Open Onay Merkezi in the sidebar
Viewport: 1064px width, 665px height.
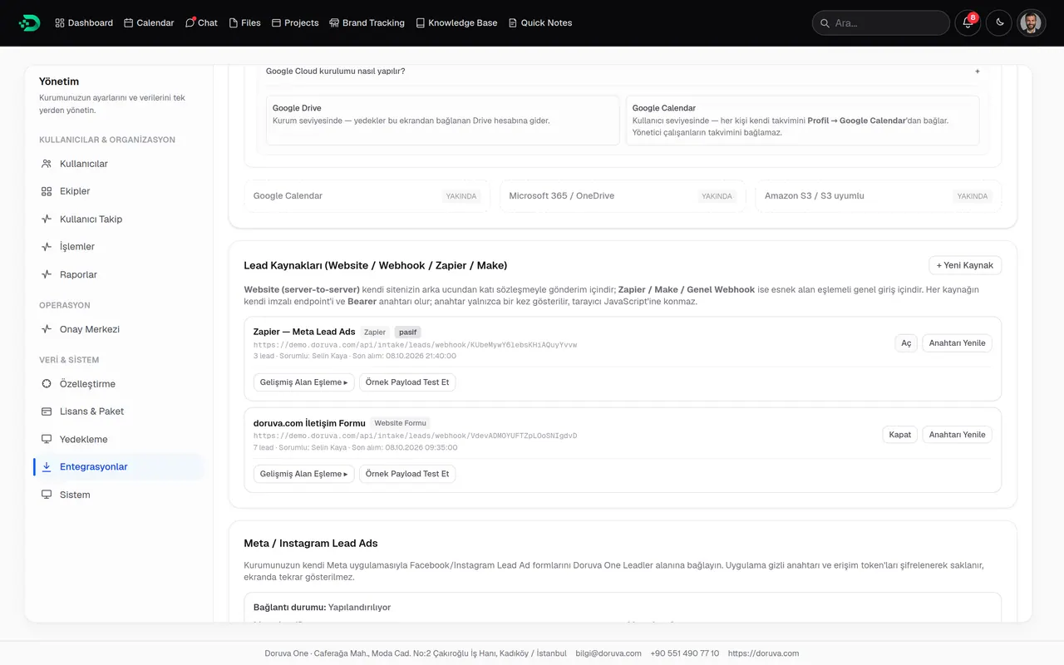(119, 329)
